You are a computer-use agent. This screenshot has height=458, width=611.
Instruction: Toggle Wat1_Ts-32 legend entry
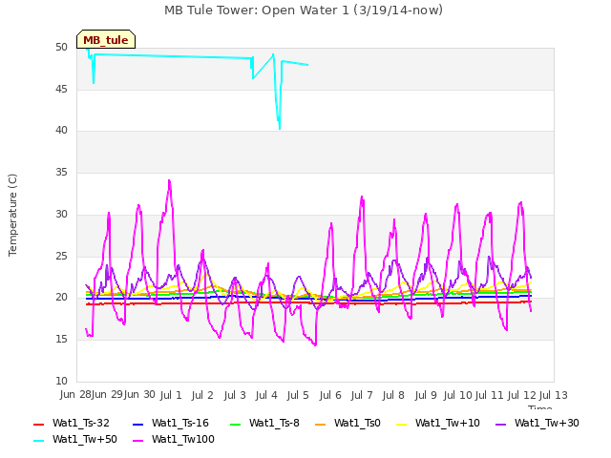tap(72, 423)
